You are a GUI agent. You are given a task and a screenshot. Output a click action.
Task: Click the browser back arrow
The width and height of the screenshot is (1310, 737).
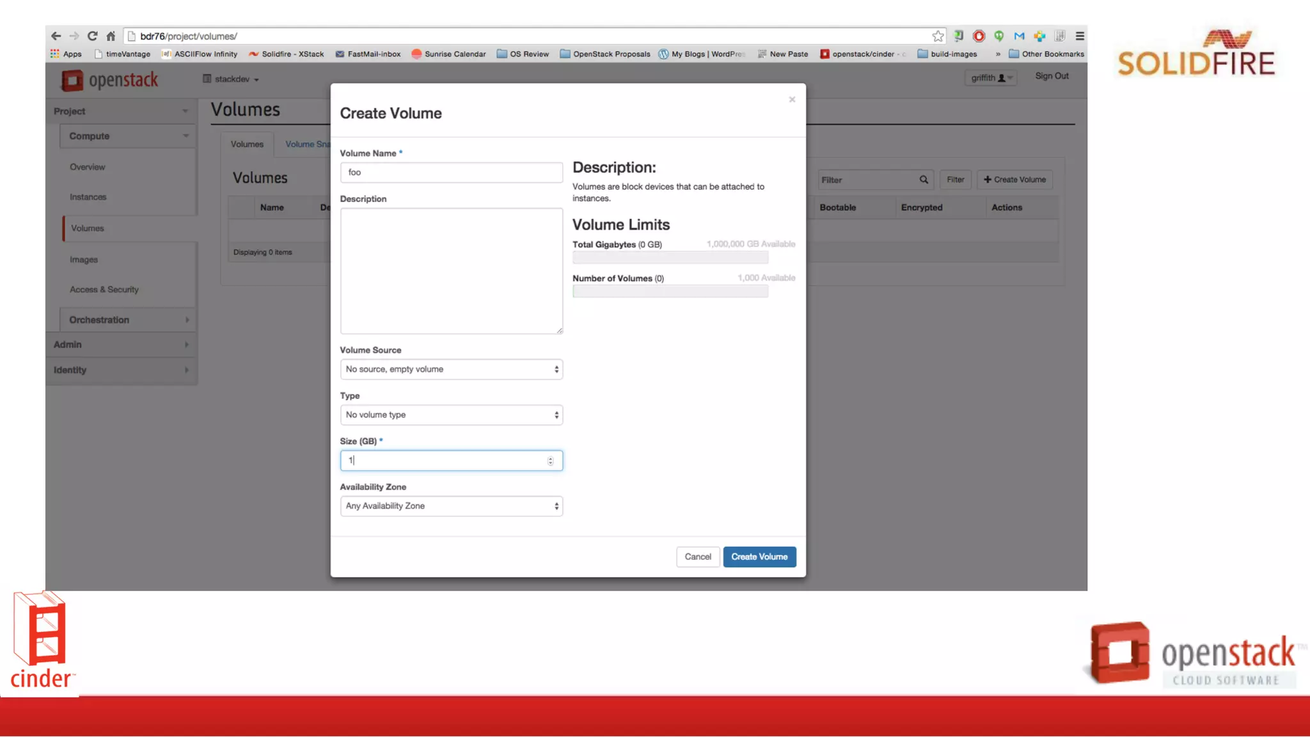pos(56,36)
